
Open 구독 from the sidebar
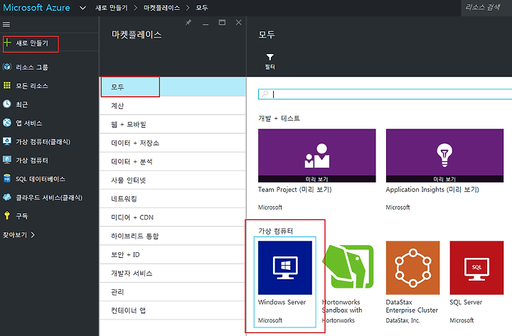click(22, 216)
